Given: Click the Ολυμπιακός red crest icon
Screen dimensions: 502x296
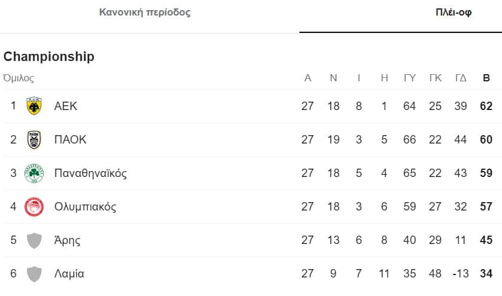Looking at the screenshot, I should coord(34,207).
